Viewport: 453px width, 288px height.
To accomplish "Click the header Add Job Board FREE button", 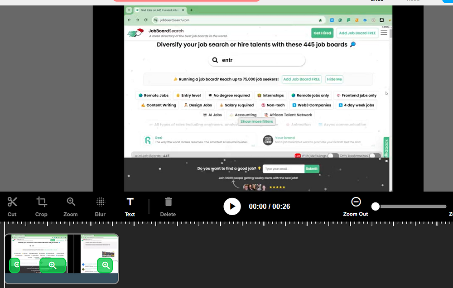I will pos(357,33).
